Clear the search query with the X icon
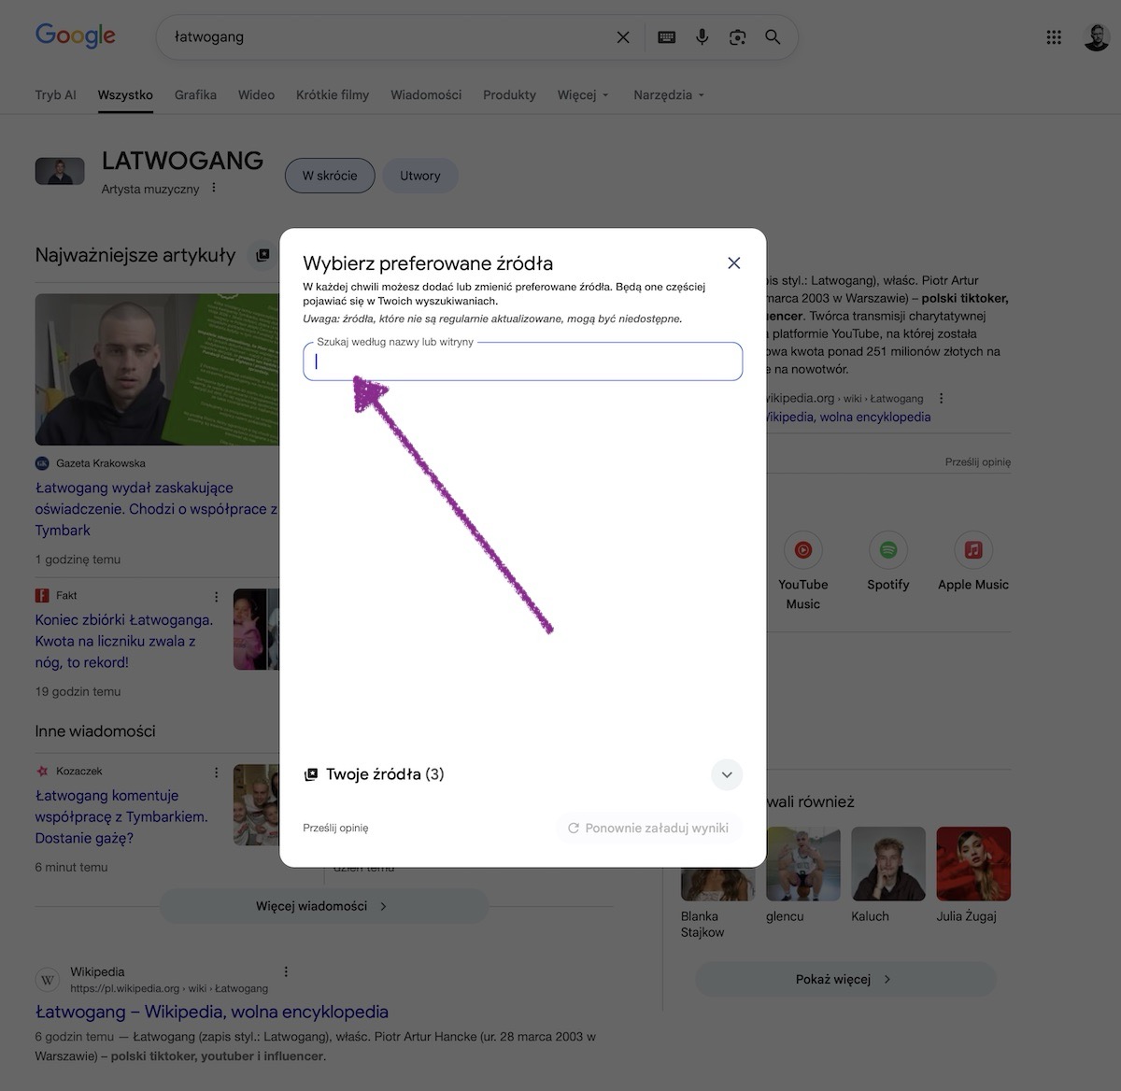1121x1091 pixels. click(623, 37)
